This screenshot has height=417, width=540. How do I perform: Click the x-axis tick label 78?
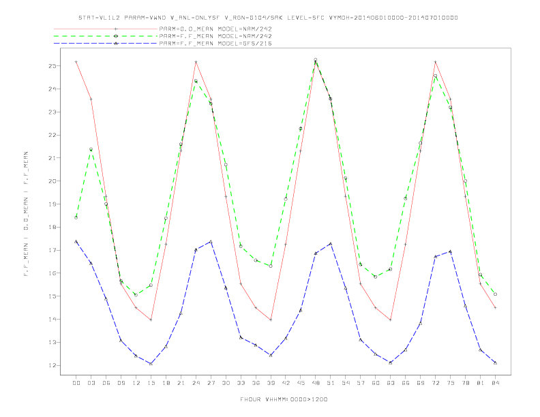tap(465, 383)
